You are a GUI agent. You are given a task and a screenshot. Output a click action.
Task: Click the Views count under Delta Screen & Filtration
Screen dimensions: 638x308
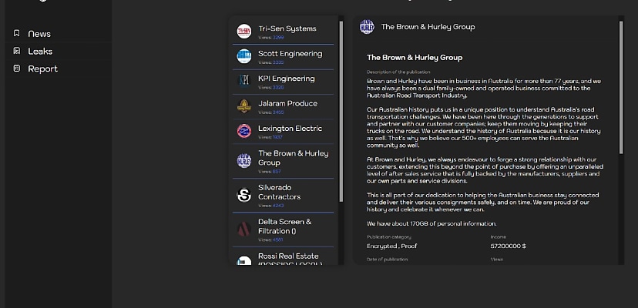pyautogui.click(x=278, y=239)
